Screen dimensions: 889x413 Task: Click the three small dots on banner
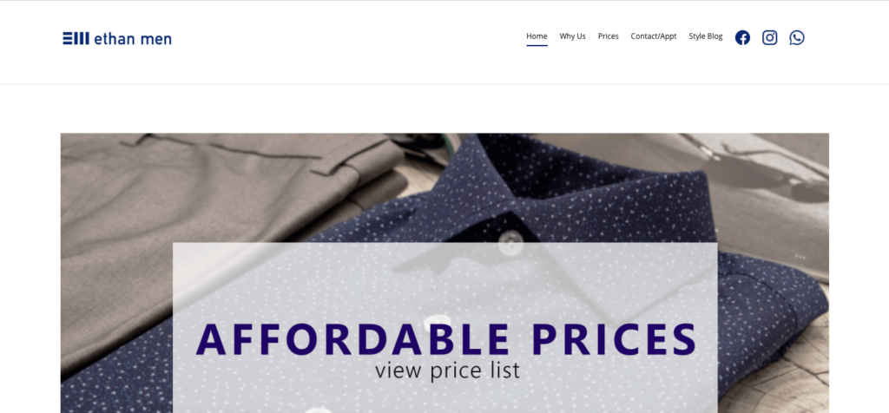click(x=800, y=257)
